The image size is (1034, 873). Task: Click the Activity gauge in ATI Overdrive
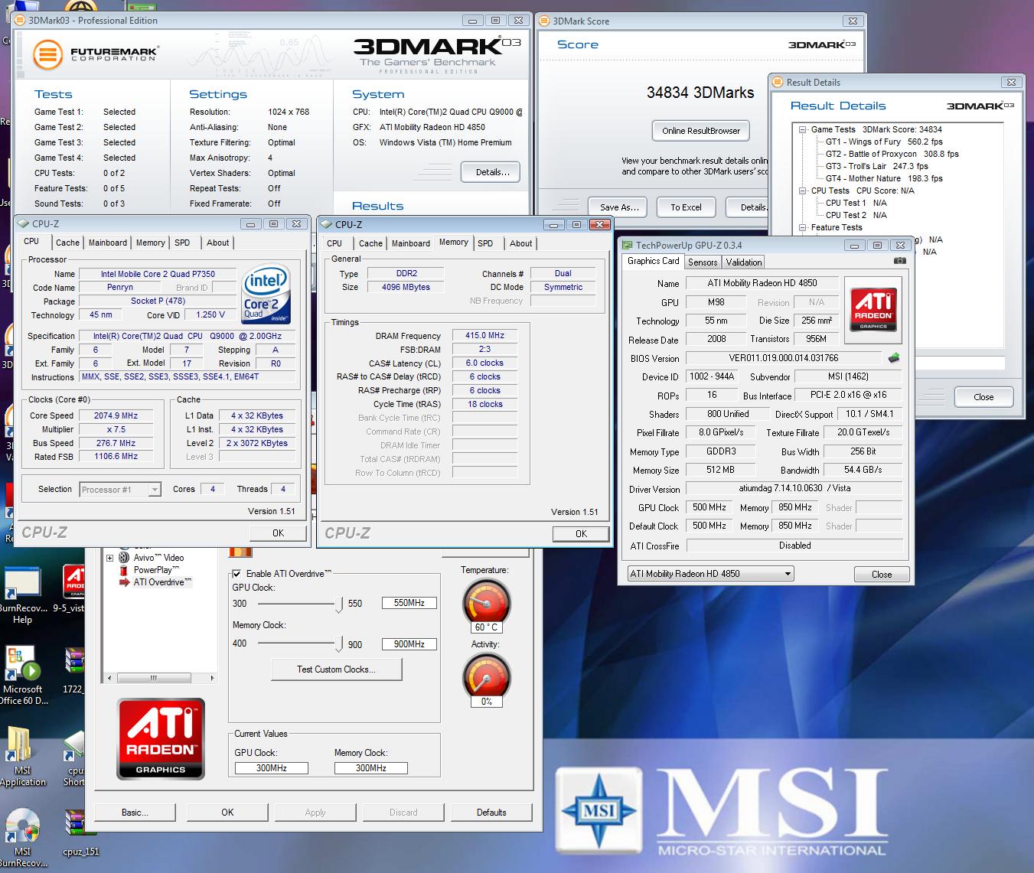point(486,676)
